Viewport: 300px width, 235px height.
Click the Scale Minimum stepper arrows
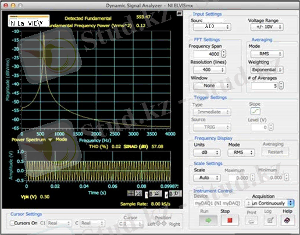pos(287,177)
